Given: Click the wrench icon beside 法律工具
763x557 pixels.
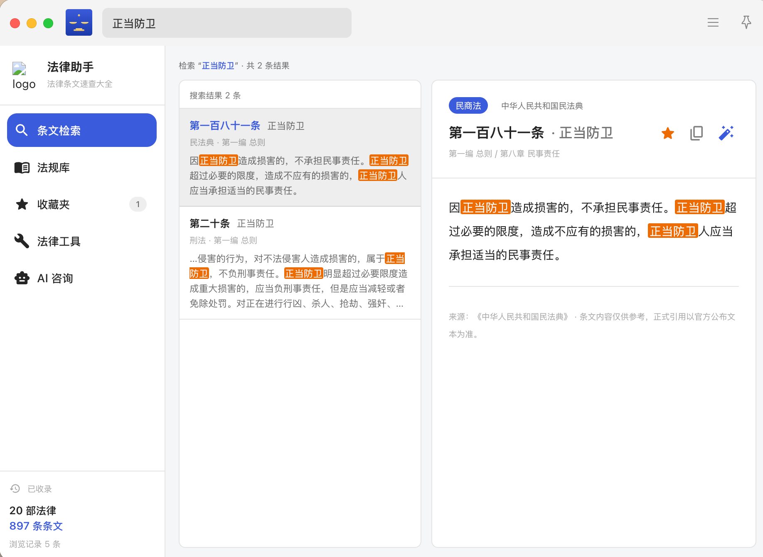Looking at the screenshot, I should [x=22, y=241].
